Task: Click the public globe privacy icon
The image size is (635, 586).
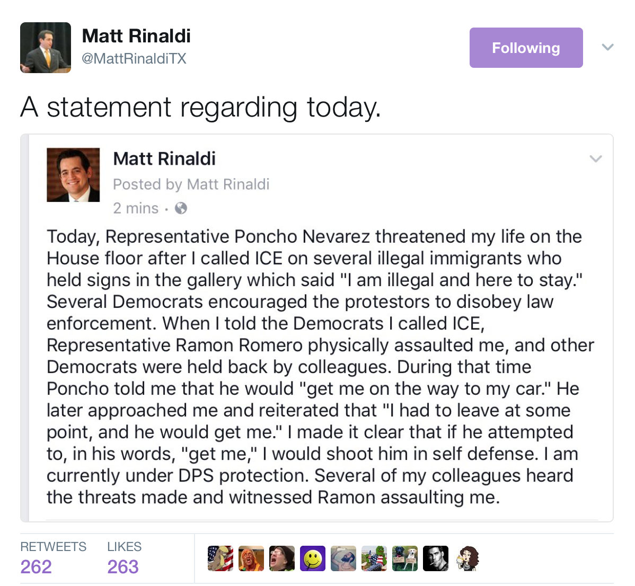Action: click(x=181, y=208)
